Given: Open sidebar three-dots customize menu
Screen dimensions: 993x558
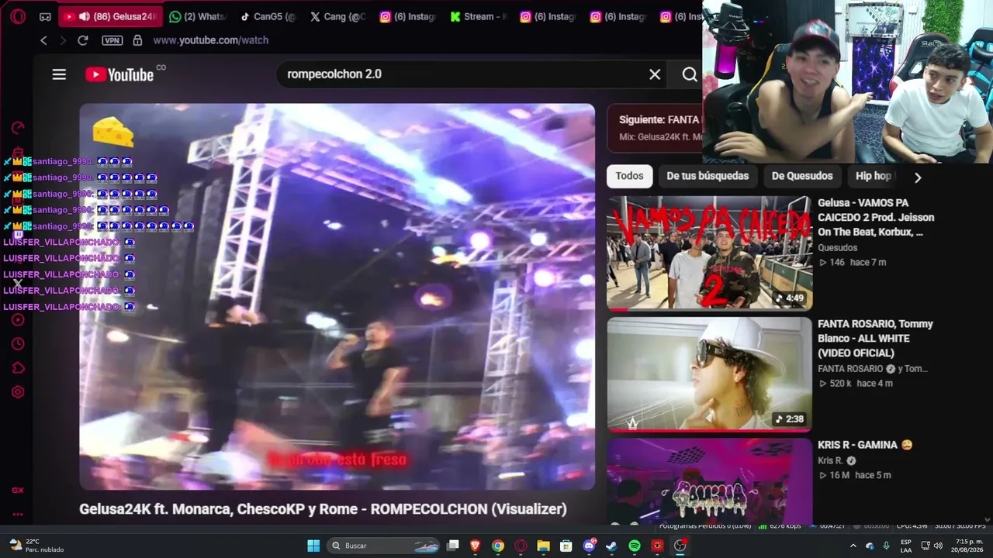Looking at the screenshot, I should (18, 514).
